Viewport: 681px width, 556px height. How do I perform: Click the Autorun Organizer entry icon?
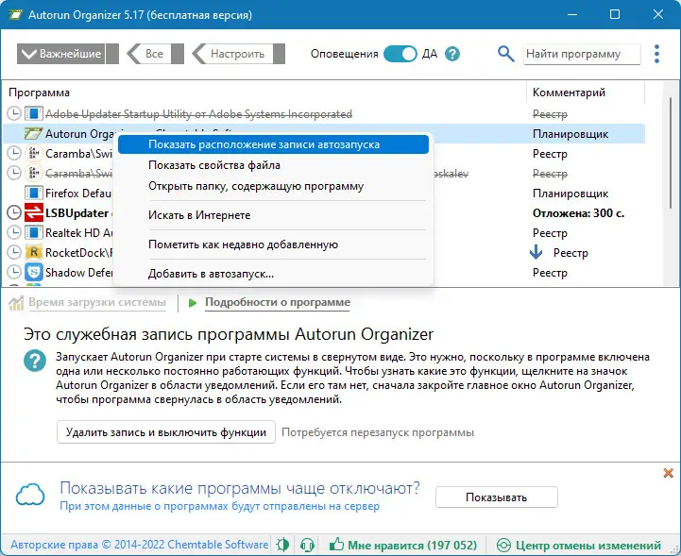(x=33, y=134)
